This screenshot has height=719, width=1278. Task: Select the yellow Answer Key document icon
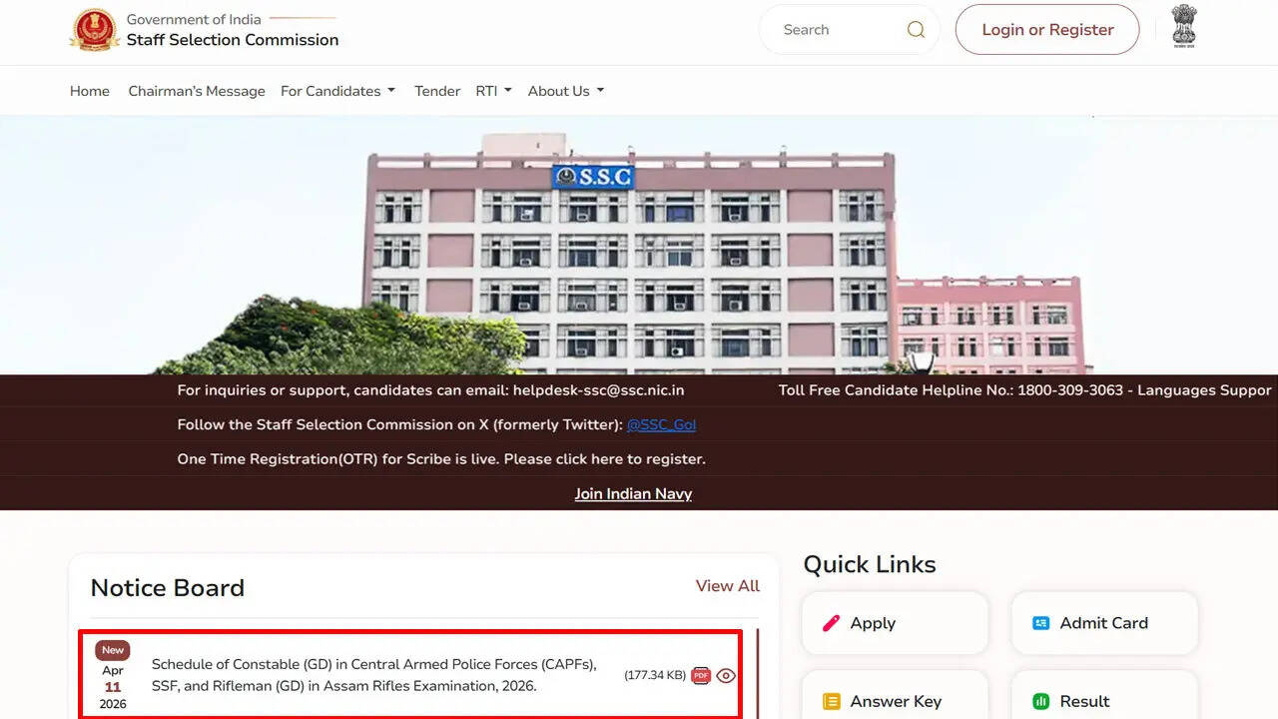831,701
